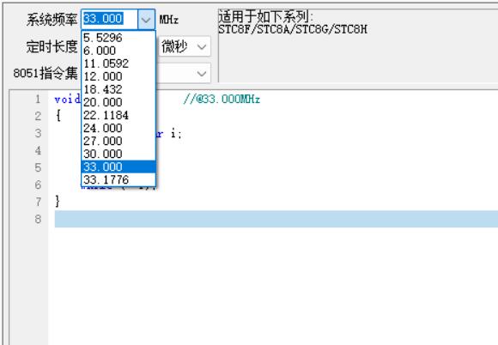Choose the 30.000 MHz option
Image resolution: width=498 pixels, height=345 pixels.
tap(118, 154)
